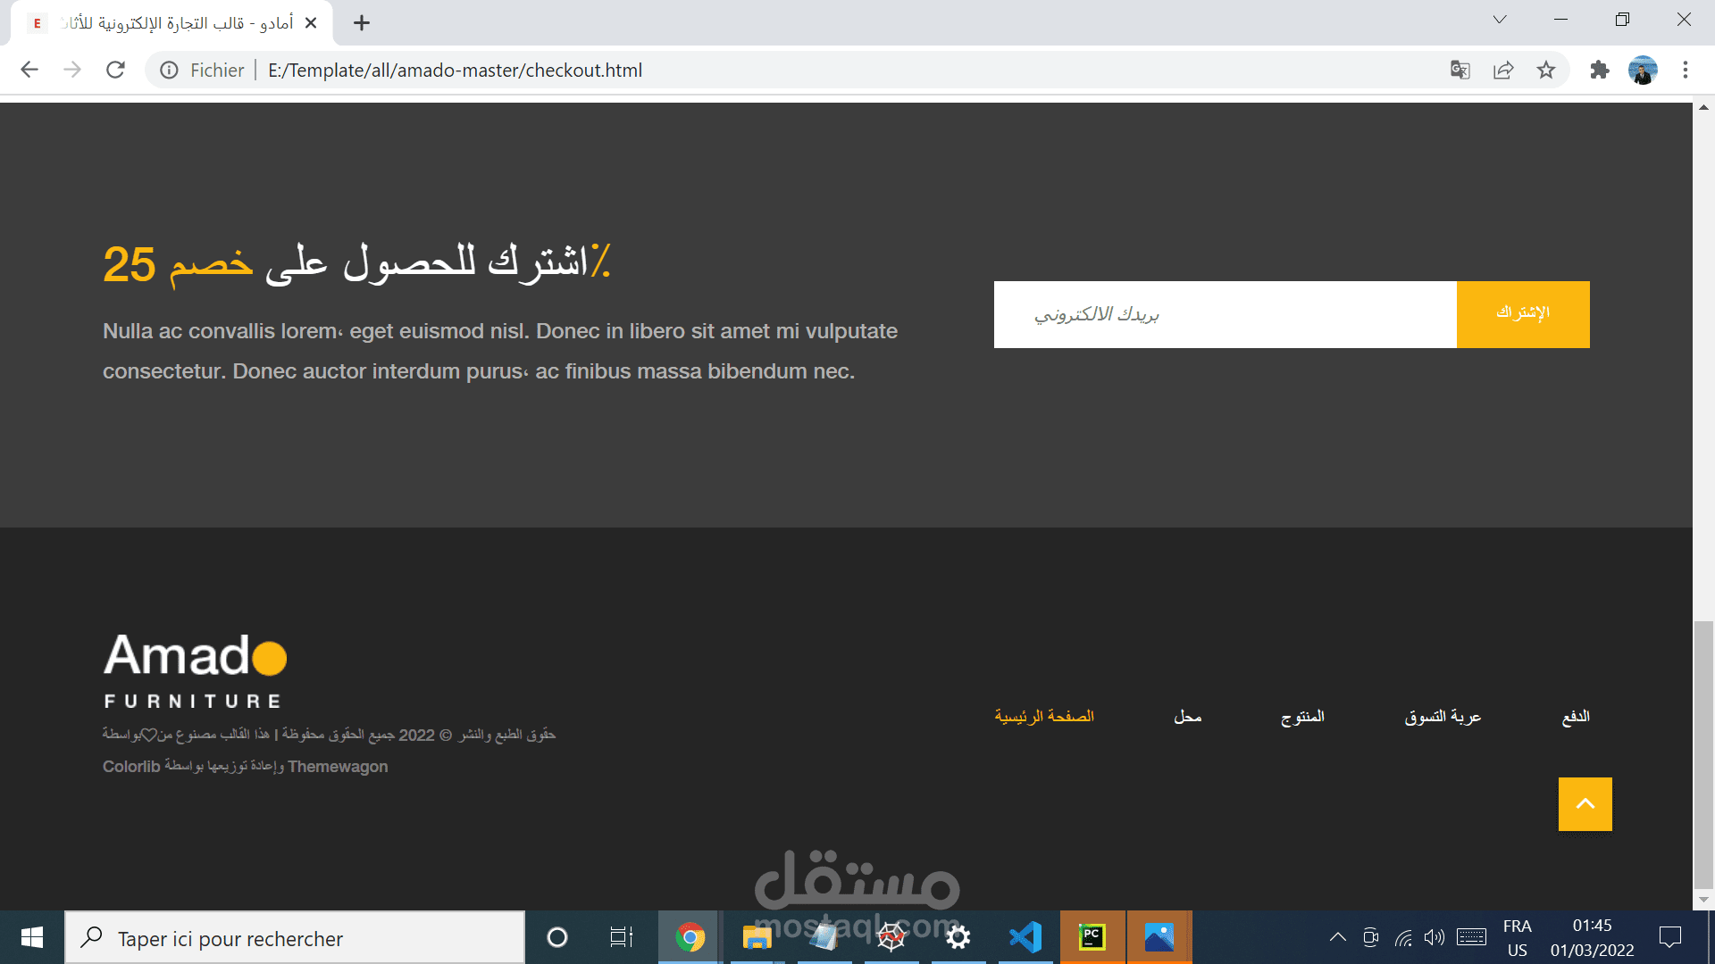Viewport: 1715px width, 964px height.
Task: Open Chrome three-dot menu
Action: [1686, 70]
